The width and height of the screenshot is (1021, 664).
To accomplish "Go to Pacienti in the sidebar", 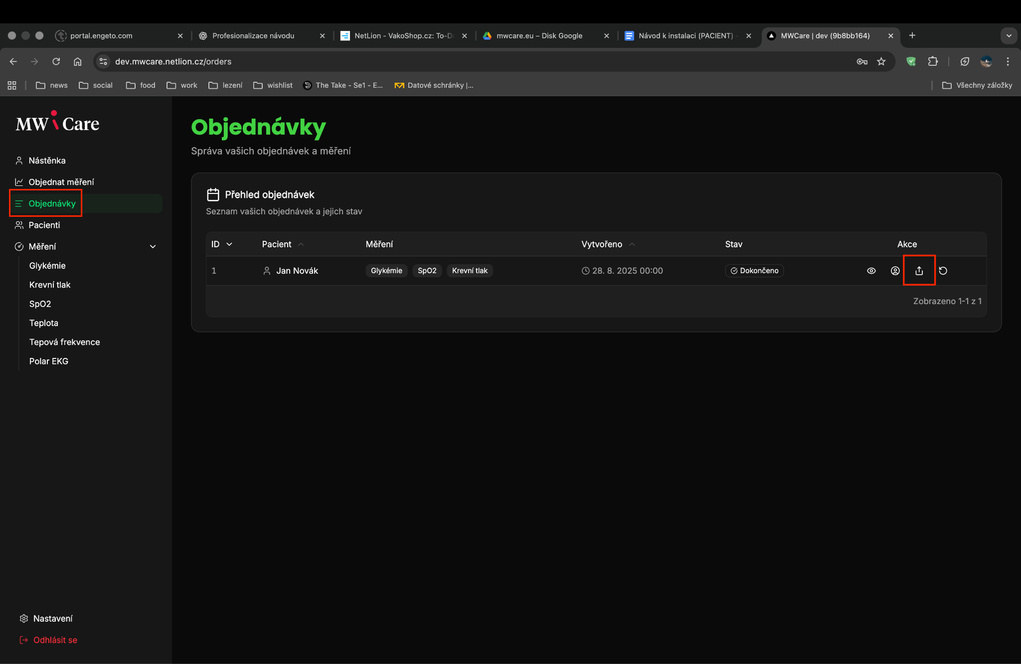I will pos(44,225).
